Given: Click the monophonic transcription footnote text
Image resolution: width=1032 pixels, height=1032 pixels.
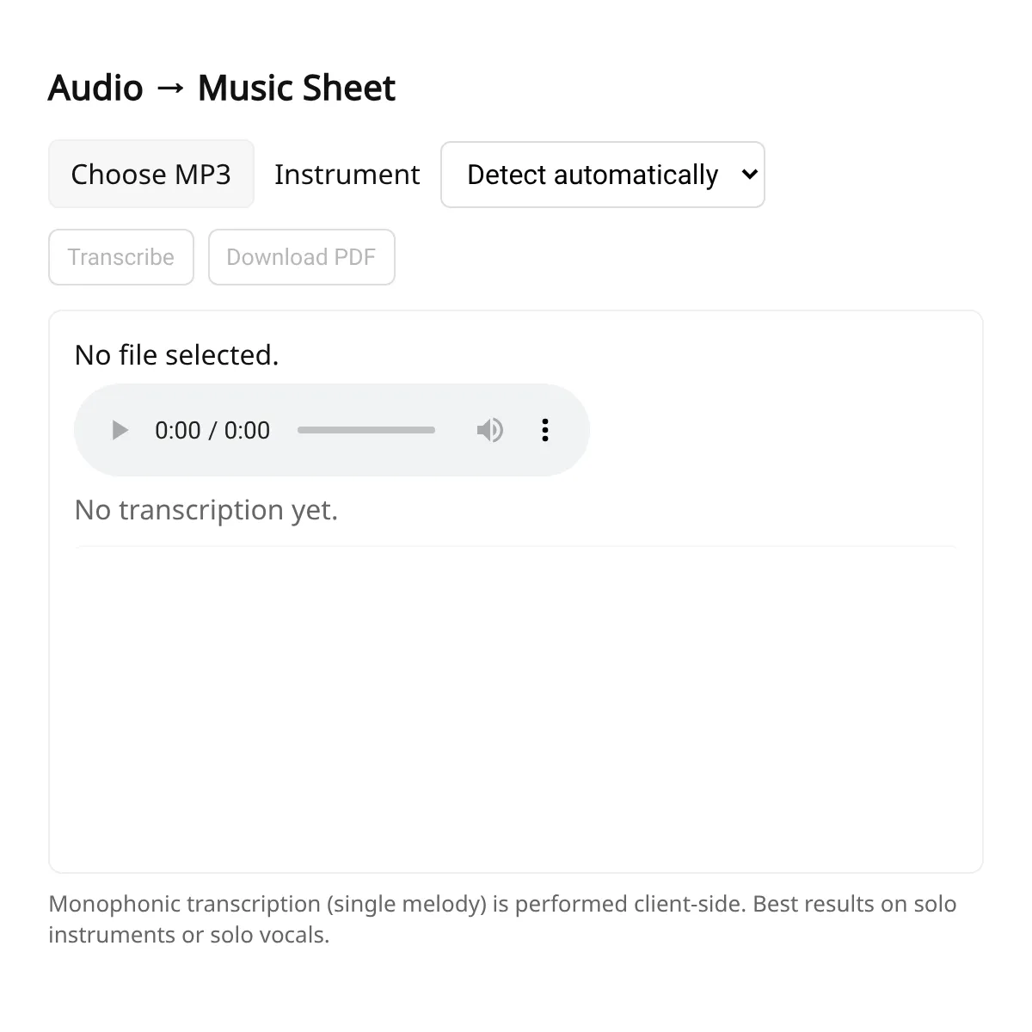Looking at the screenshot, I should (x=502, y=919).
